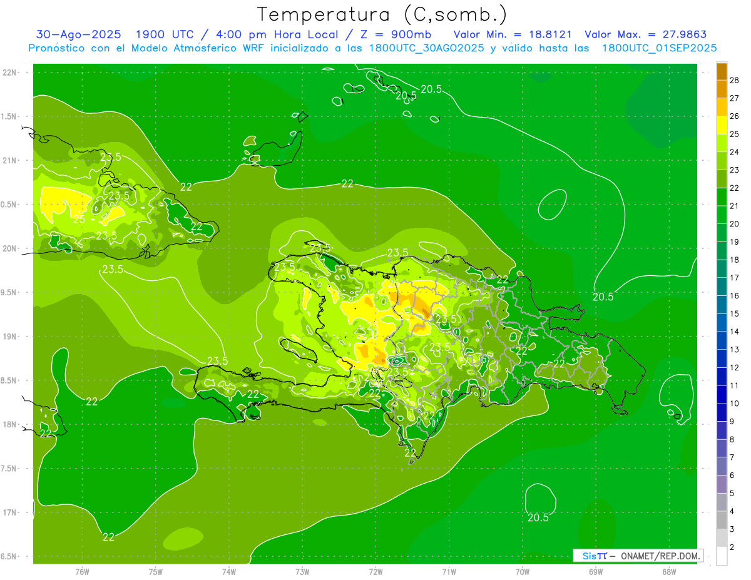Screen dimensions: 751x580
Task: Click the "75W" longitude axis label
Action: click(x=156, y=572)
